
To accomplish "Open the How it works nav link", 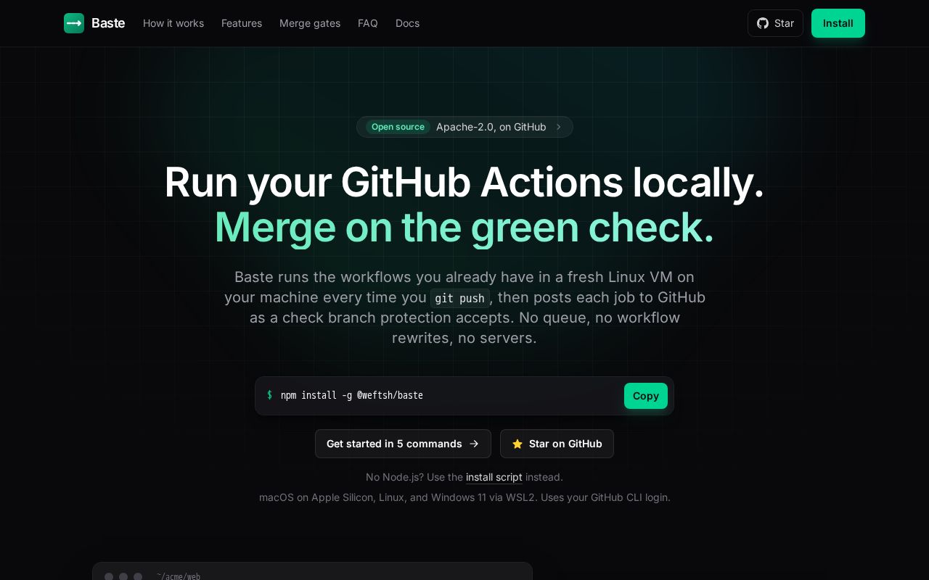I will pos(173,23).
